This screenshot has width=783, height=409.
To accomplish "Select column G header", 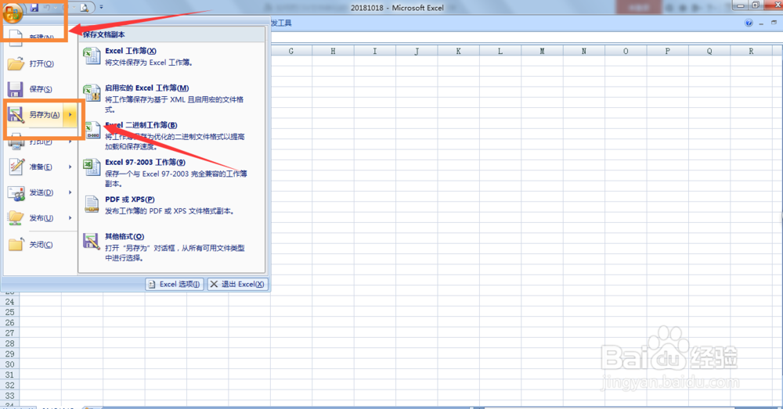I will (291, 51).
